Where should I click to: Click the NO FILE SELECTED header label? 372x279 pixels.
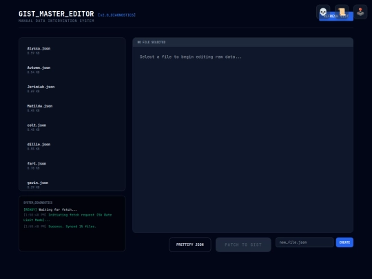coord(152,42)
